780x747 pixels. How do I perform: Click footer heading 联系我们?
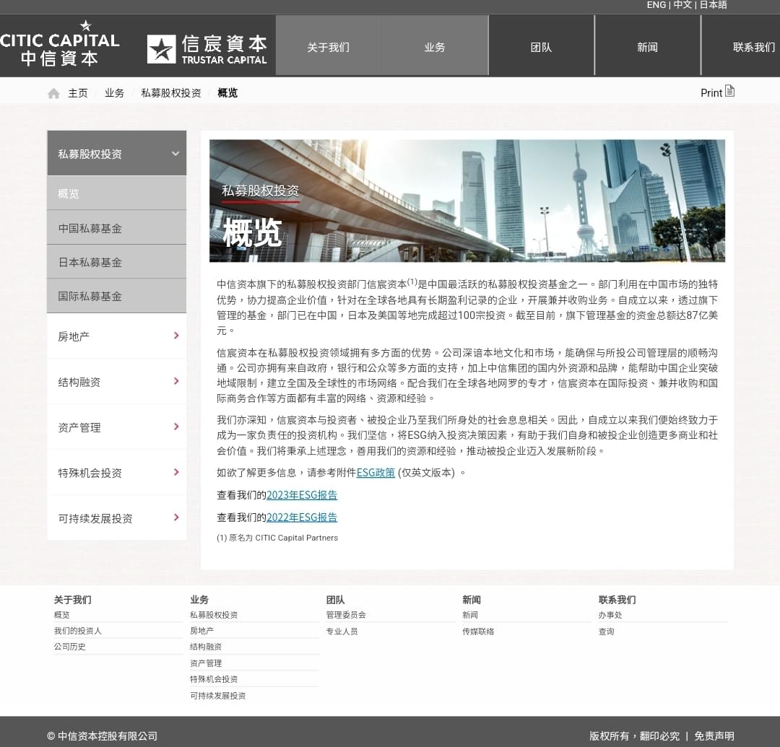[x=617, y=600]
